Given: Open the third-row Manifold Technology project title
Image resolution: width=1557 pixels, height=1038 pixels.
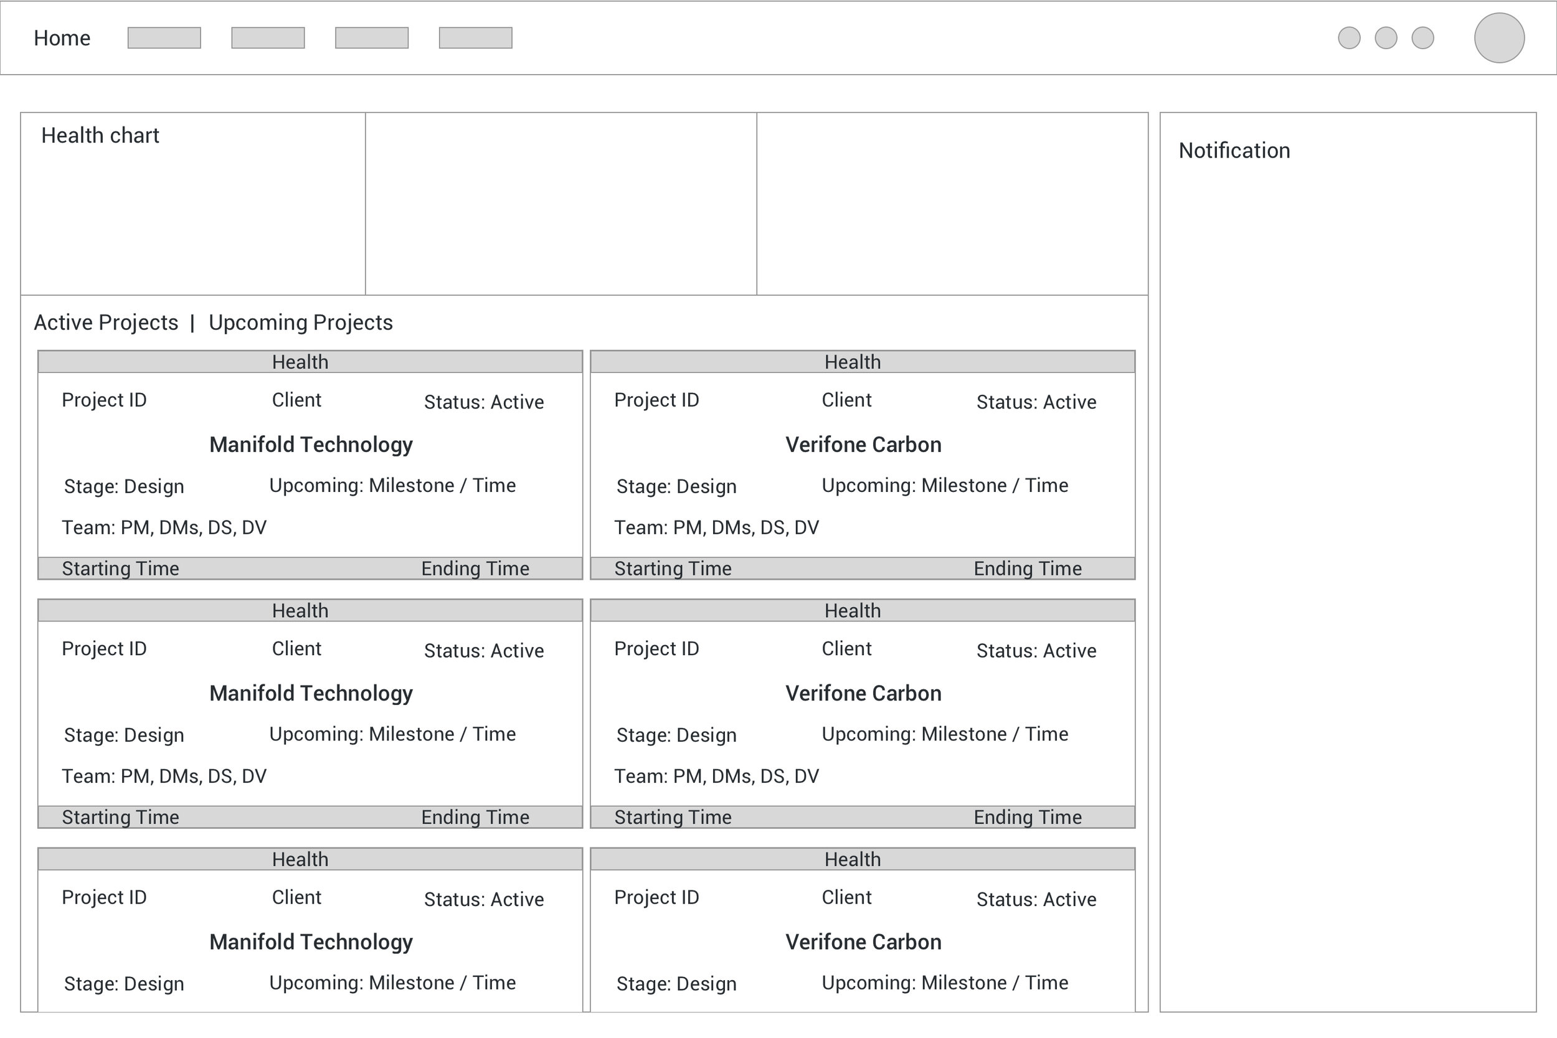Looking at the screenshot, I should pyautogui.click(x=311, y=942).
